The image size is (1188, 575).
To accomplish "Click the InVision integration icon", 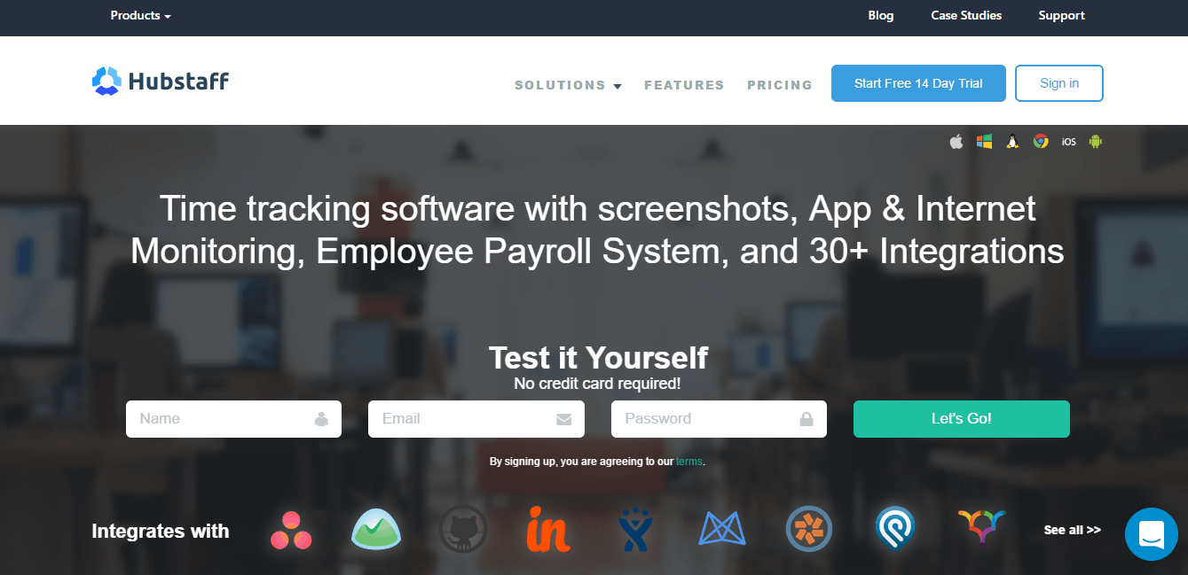I will (549, 529).
